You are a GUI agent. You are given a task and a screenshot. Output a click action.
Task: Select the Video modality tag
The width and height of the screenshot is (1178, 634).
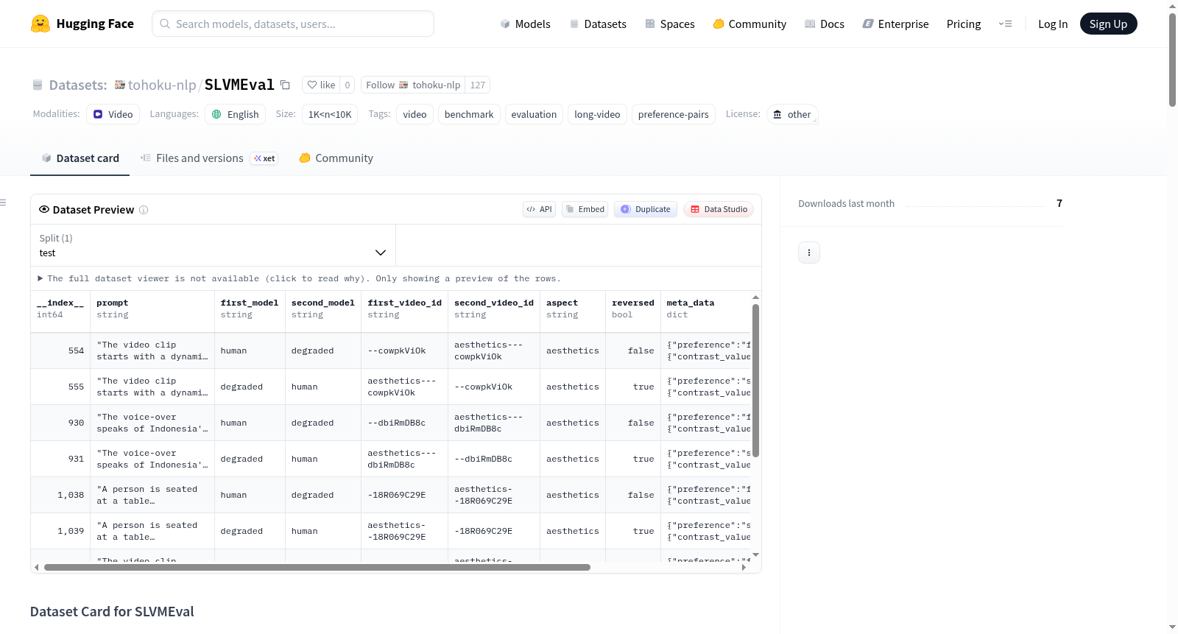click(x=113, y=114)
